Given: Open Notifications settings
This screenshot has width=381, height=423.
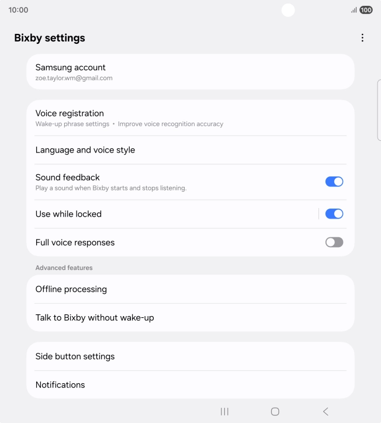Looking at the screenshot, I should 190,384.
